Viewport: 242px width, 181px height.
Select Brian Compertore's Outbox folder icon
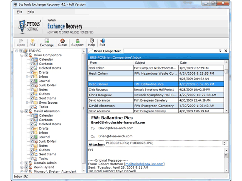[36, 94]
